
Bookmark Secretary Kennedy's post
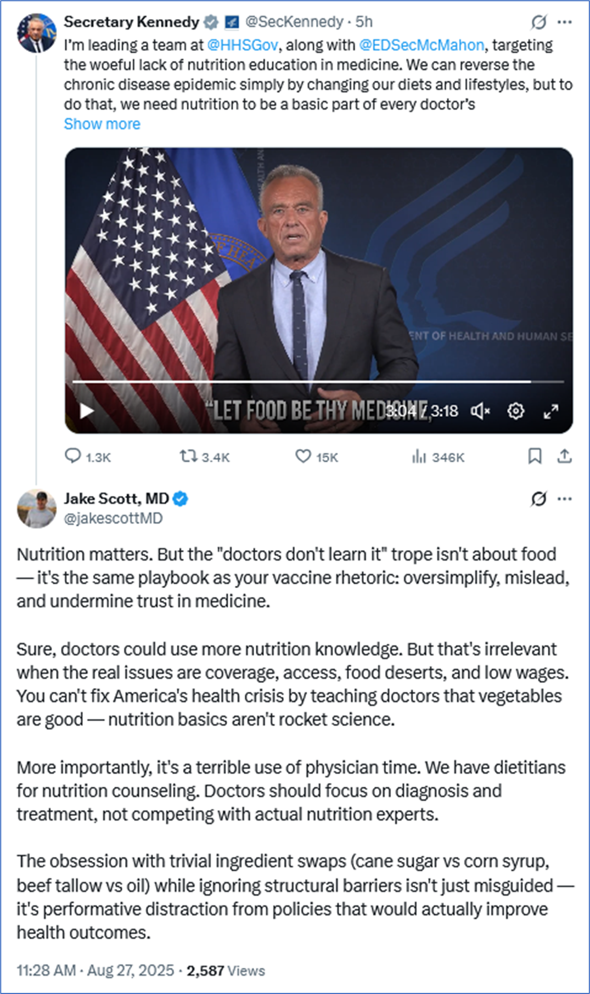coord(535,456)
